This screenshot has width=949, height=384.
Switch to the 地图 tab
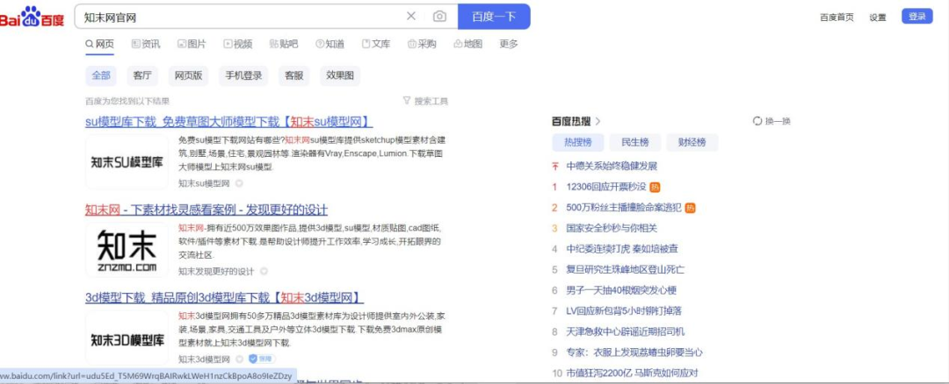[x=467, y=44]
